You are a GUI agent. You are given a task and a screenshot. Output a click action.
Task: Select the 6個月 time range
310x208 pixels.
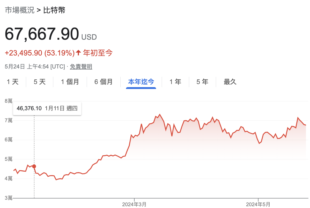[x=104, y=82]
